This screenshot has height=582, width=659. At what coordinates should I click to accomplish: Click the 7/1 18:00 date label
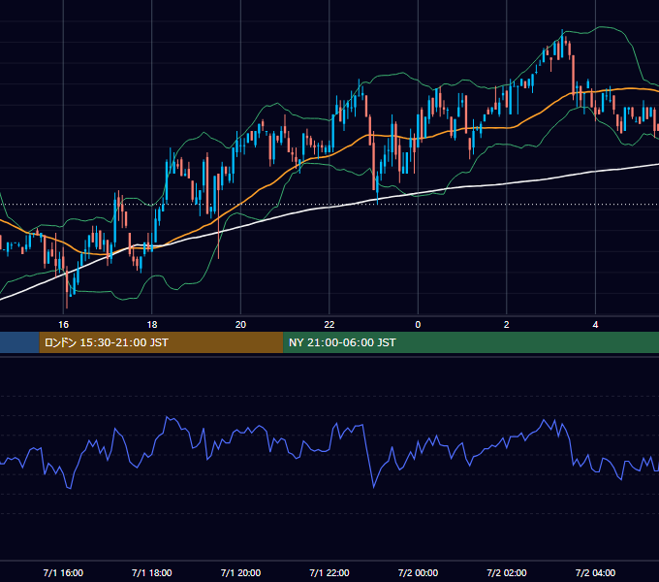[152, 572]
